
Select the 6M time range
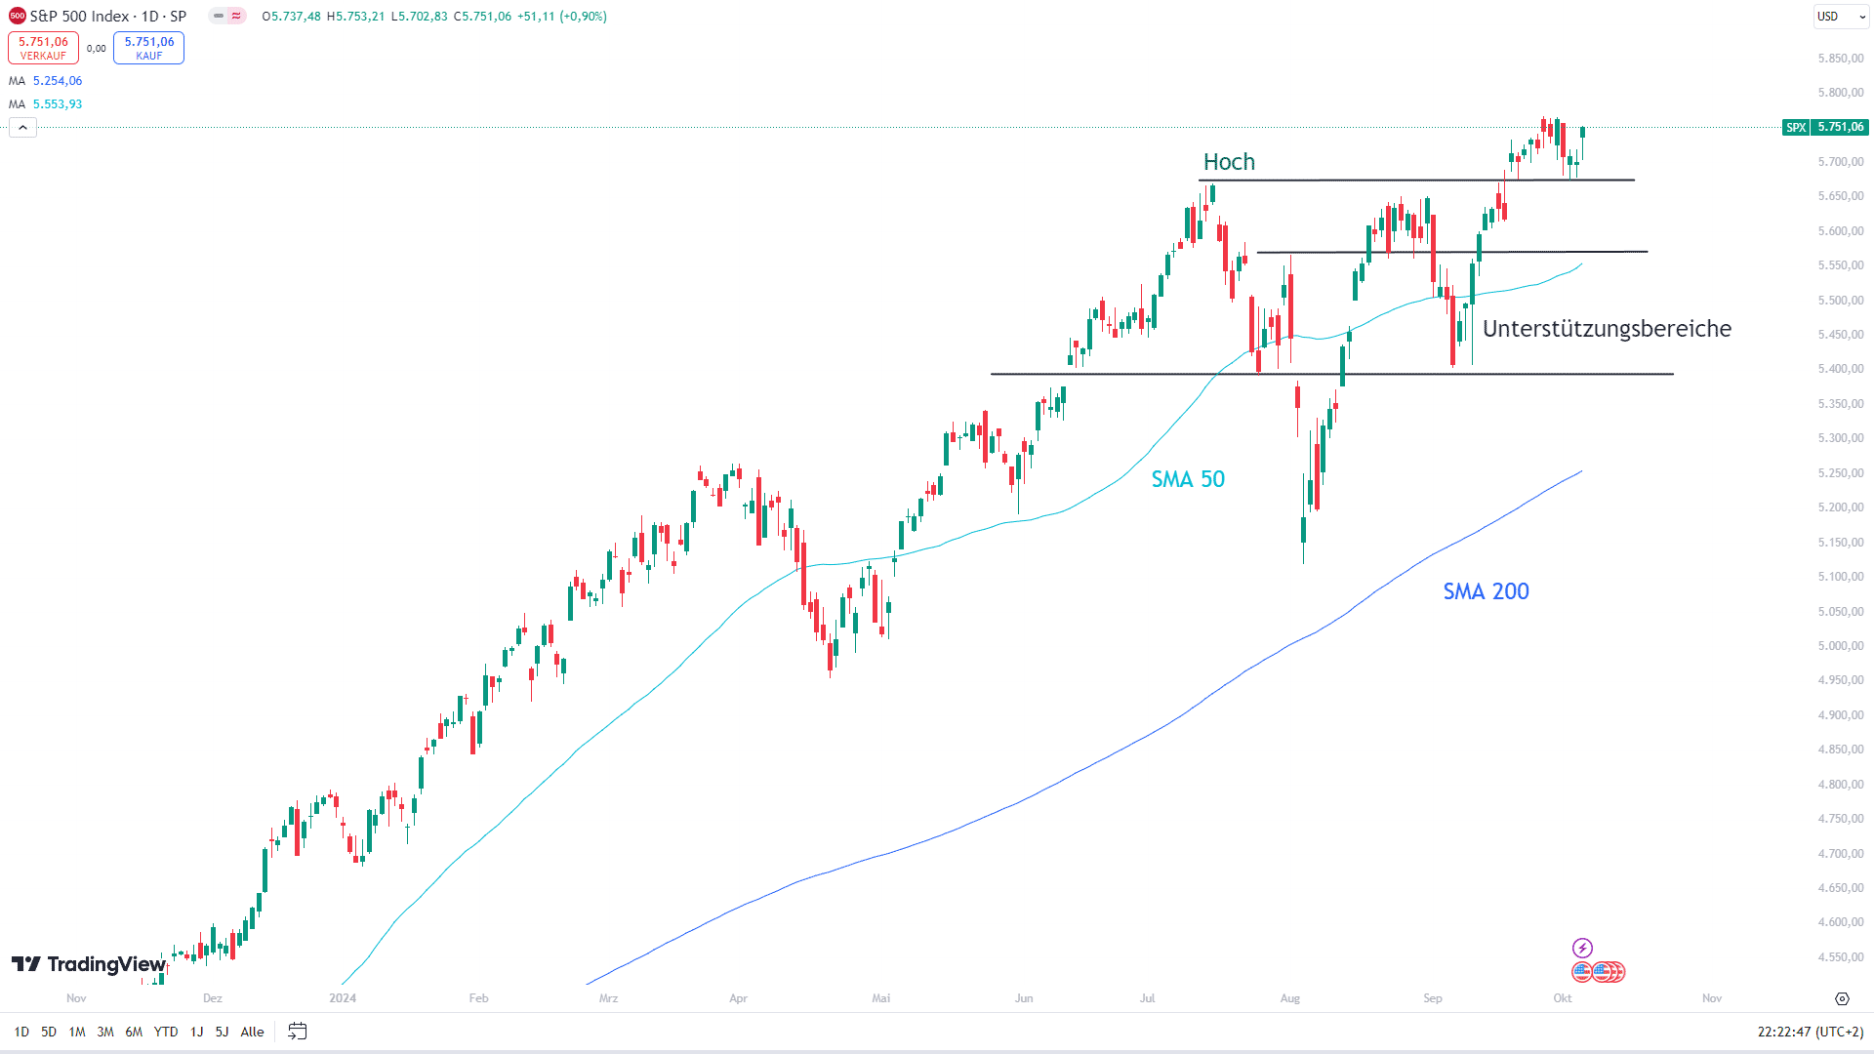coord(134,1032)
